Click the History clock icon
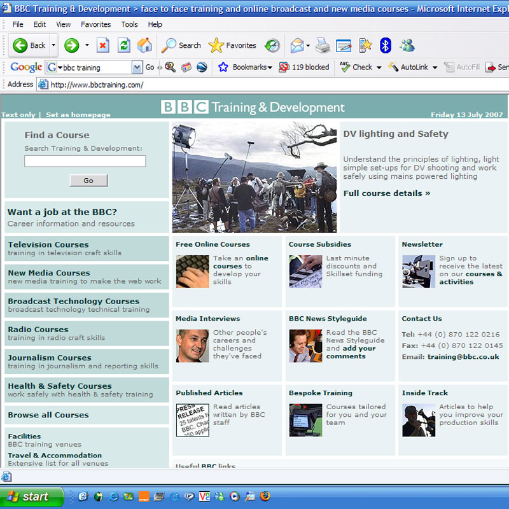Image resolution: width=509 pixels, height=509 pixels. pyautogui.click(x=272, y=46)
